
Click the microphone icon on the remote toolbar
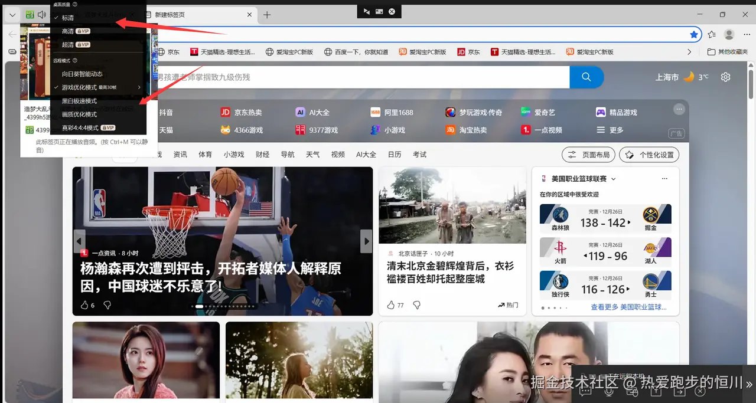coord(608,392)
